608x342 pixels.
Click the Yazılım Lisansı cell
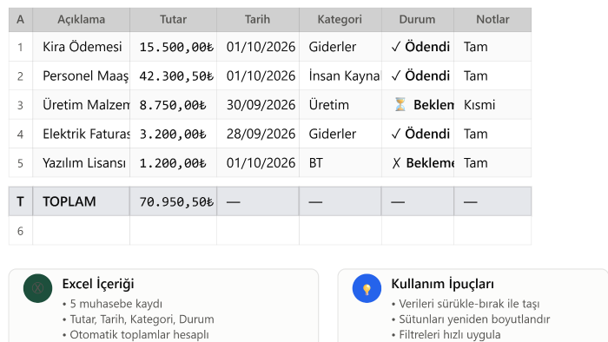pos(81,163)
